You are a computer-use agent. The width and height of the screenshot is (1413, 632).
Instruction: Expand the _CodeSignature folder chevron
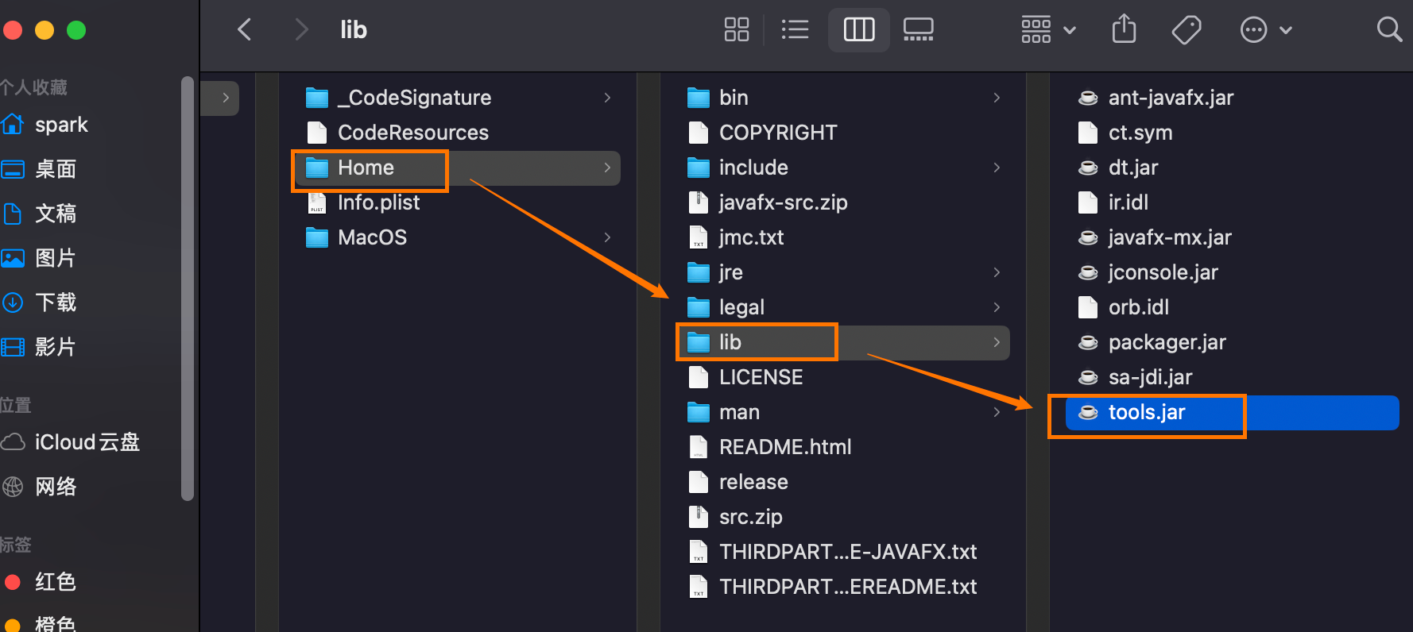click(x=607, y=98)
